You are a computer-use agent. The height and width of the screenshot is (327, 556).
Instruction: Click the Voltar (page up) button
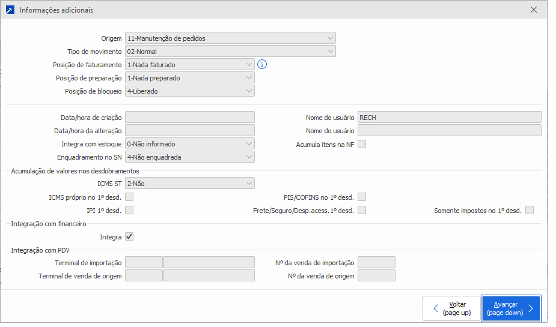point(451,308)
